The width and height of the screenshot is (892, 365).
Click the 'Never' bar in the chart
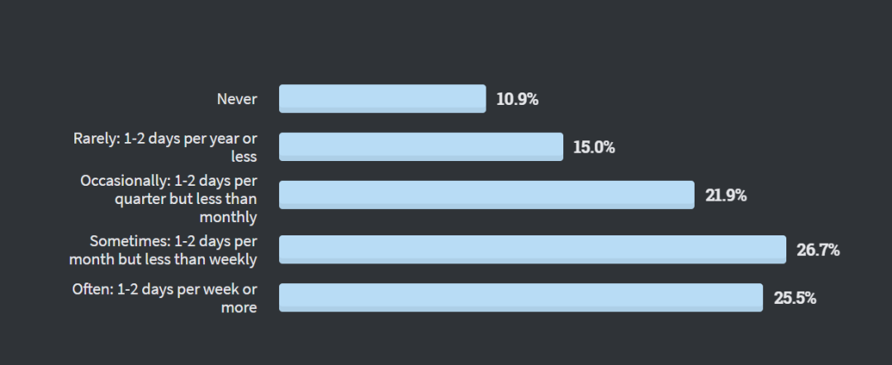click(382, 98)
